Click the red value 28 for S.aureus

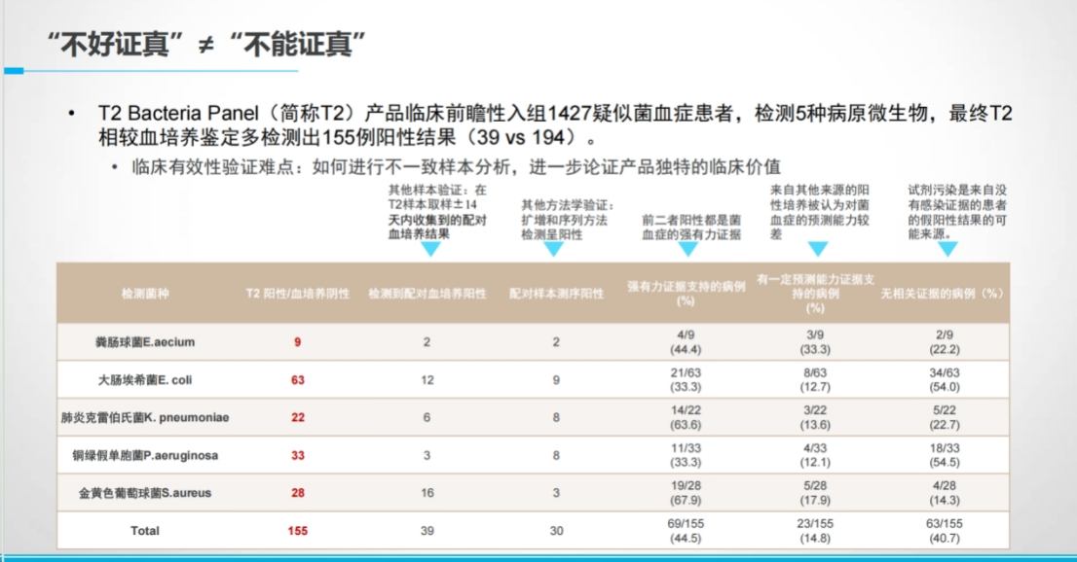pos(297,493)
